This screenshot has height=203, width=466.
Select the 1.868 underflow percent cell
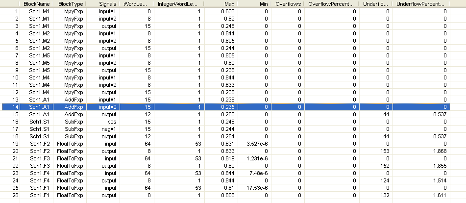click(x=421, y=152)
